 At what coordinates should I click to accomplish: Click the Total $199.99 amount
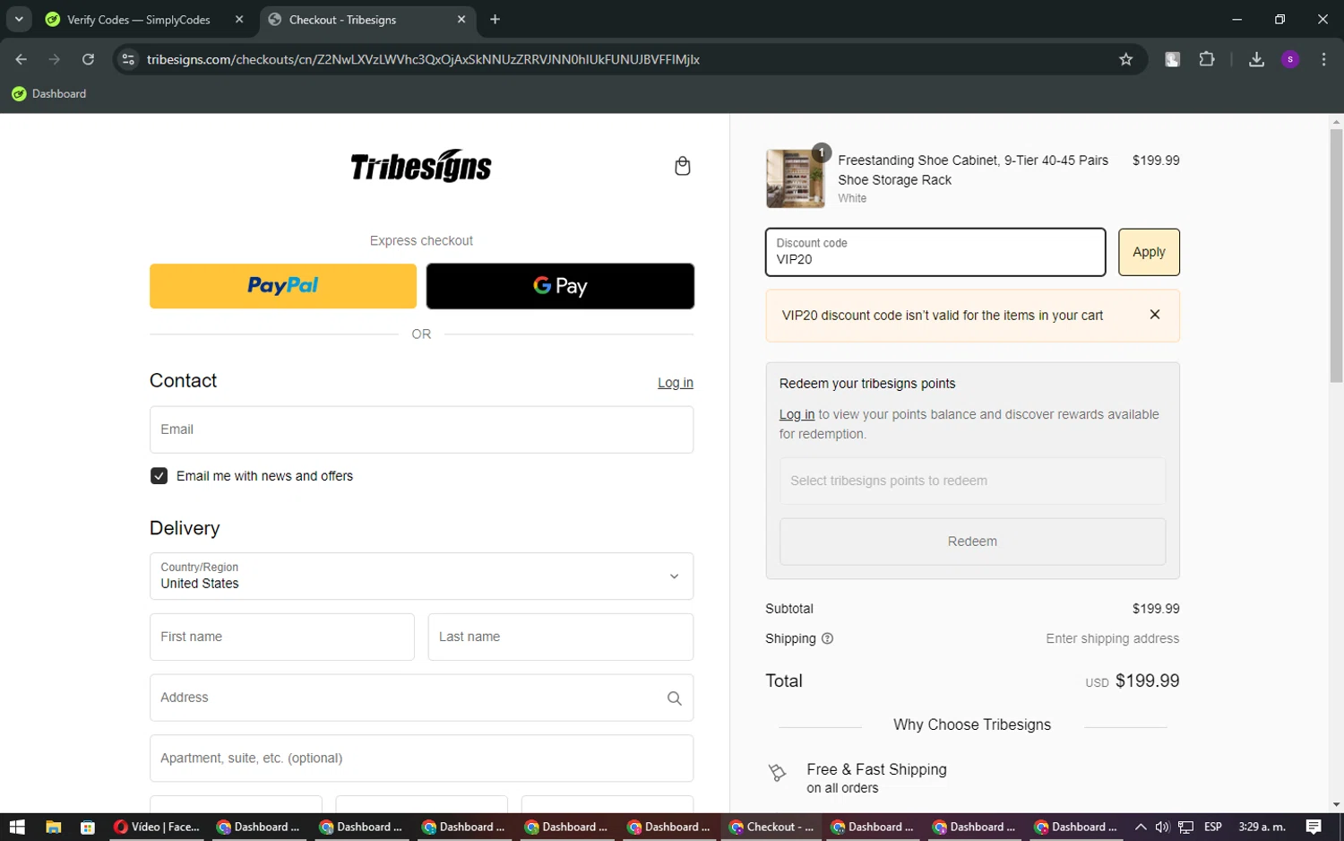click(x=1147, y=681)
